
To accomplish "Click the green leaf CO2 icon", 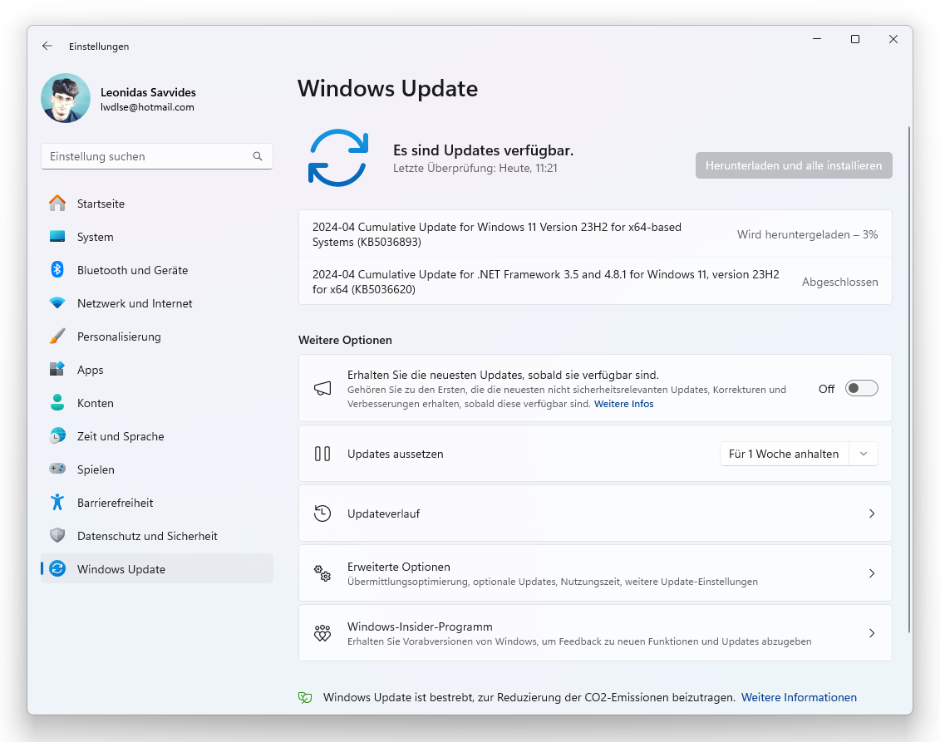I will 305,698.
